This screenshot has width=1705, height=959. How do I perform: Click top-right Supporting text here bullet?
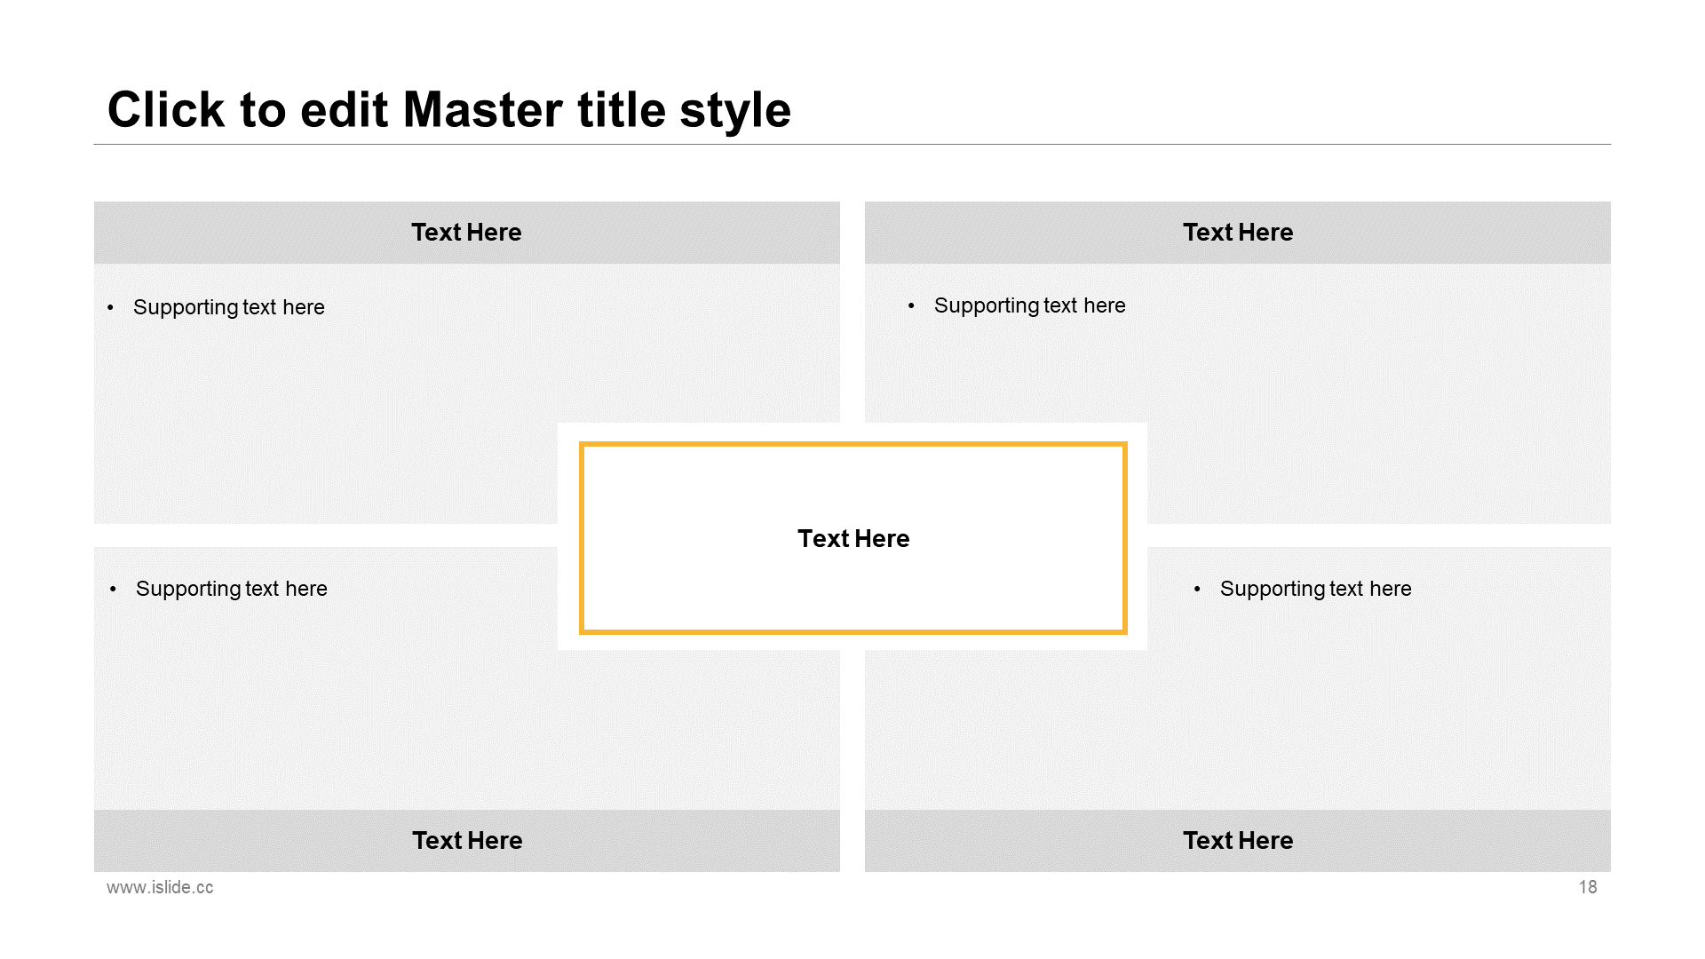pos(1030,305)
